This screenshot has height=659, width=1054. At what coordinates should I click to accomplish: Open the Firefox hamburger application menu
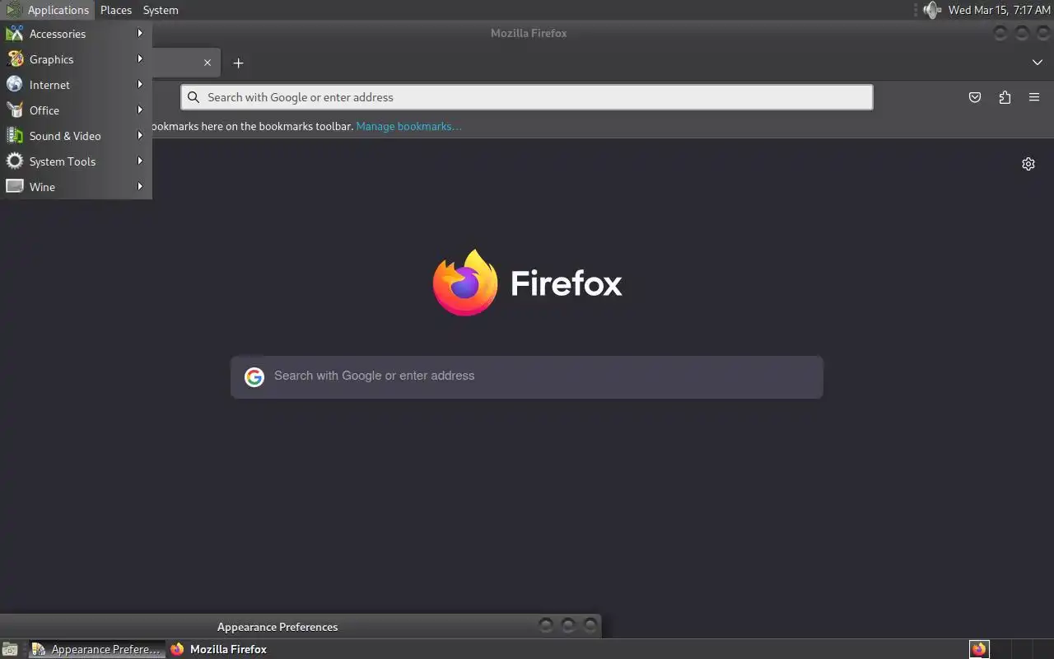click(x=1034, y=97)
